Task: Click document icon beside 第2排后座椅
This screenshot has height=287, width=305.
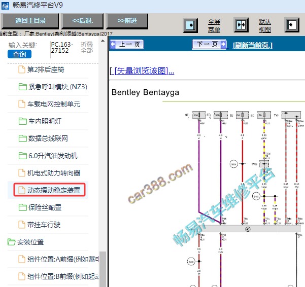Action: (22, 69)
